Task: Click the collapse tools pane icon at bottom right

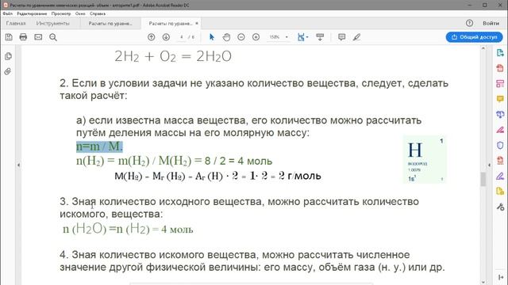Action: click(501, 278)
